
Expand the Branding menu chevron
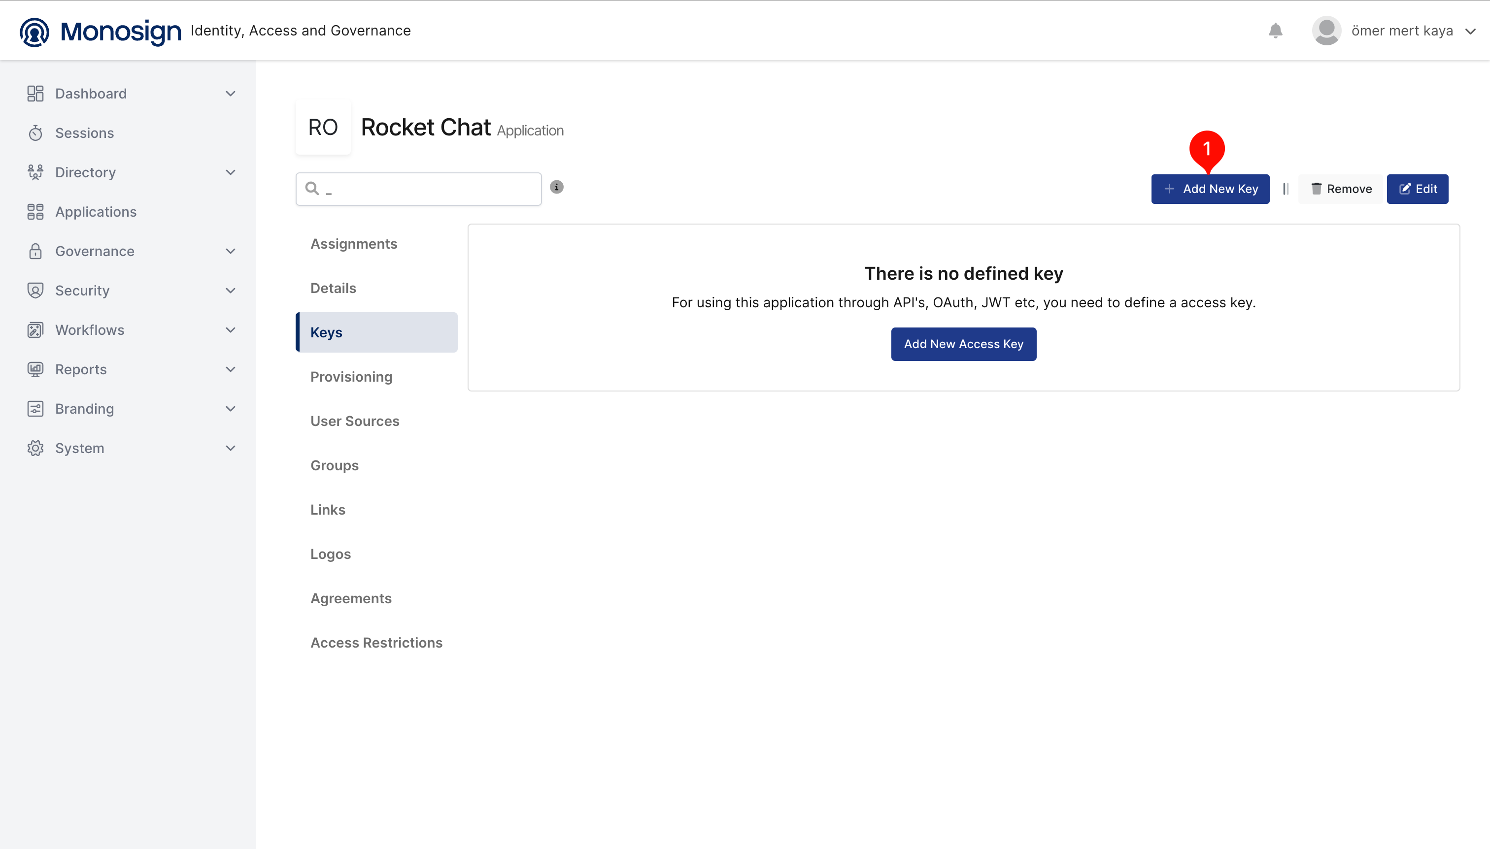pyautogui.click(x=231, y=409)
